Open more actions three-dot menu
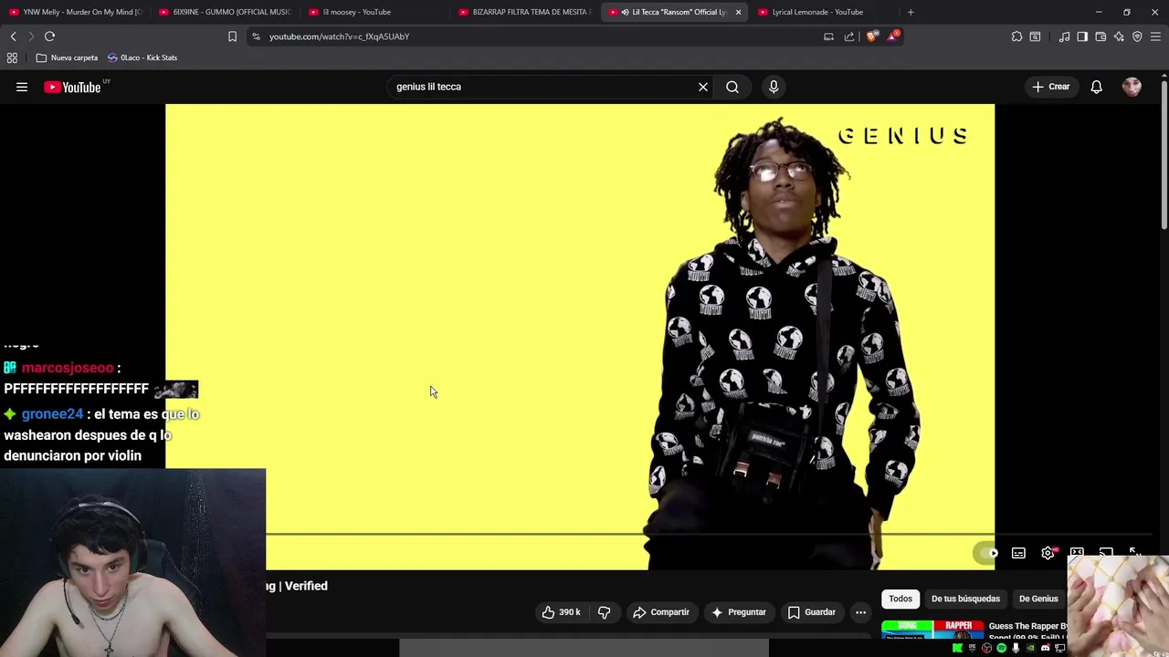Viewport: 1169px width, 657px height. (860, 612)
